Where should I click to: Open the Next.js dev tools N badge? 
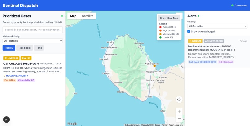7,120
